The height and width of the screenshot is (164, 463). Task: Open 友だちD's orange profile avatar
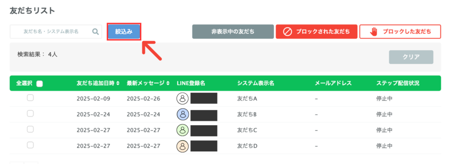[x=183, y=146]
